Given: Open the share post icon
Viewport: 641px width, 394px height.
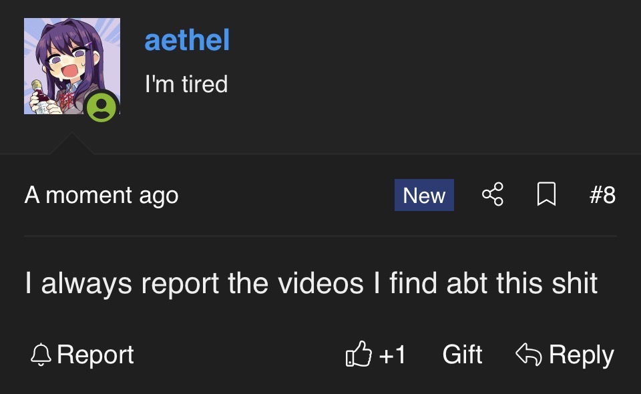Looking at the screenshot, I should [x=493, y=194].
